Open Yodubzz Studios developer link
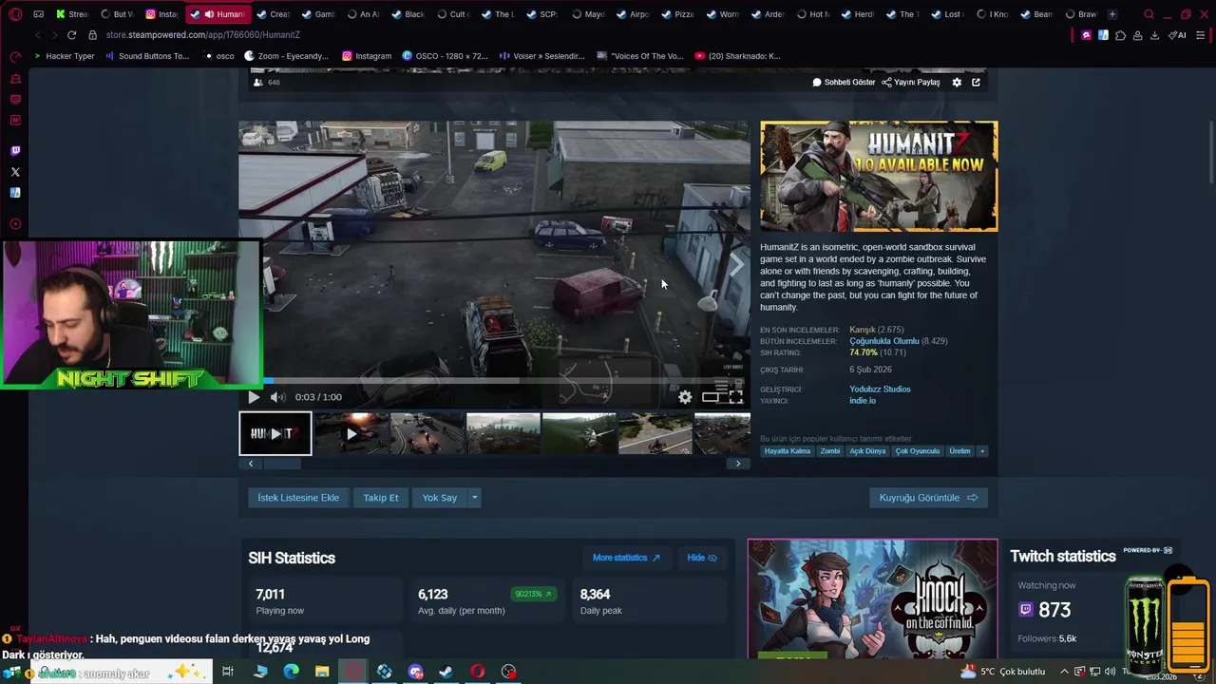The height and width of the screenshot is (684, 1216). pyautogui.click(x=880, y=389)
